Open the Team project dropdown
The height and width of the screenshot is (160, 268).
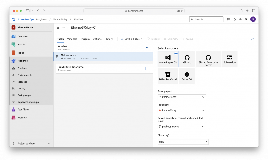[x=182, y=97]
